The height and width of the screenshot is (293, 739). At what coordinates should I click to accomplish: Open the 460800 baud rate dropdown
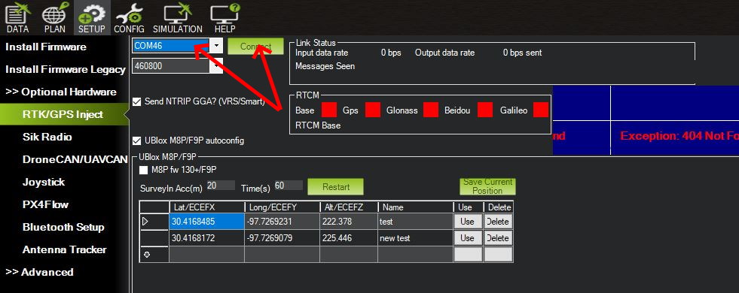[216, 66]
